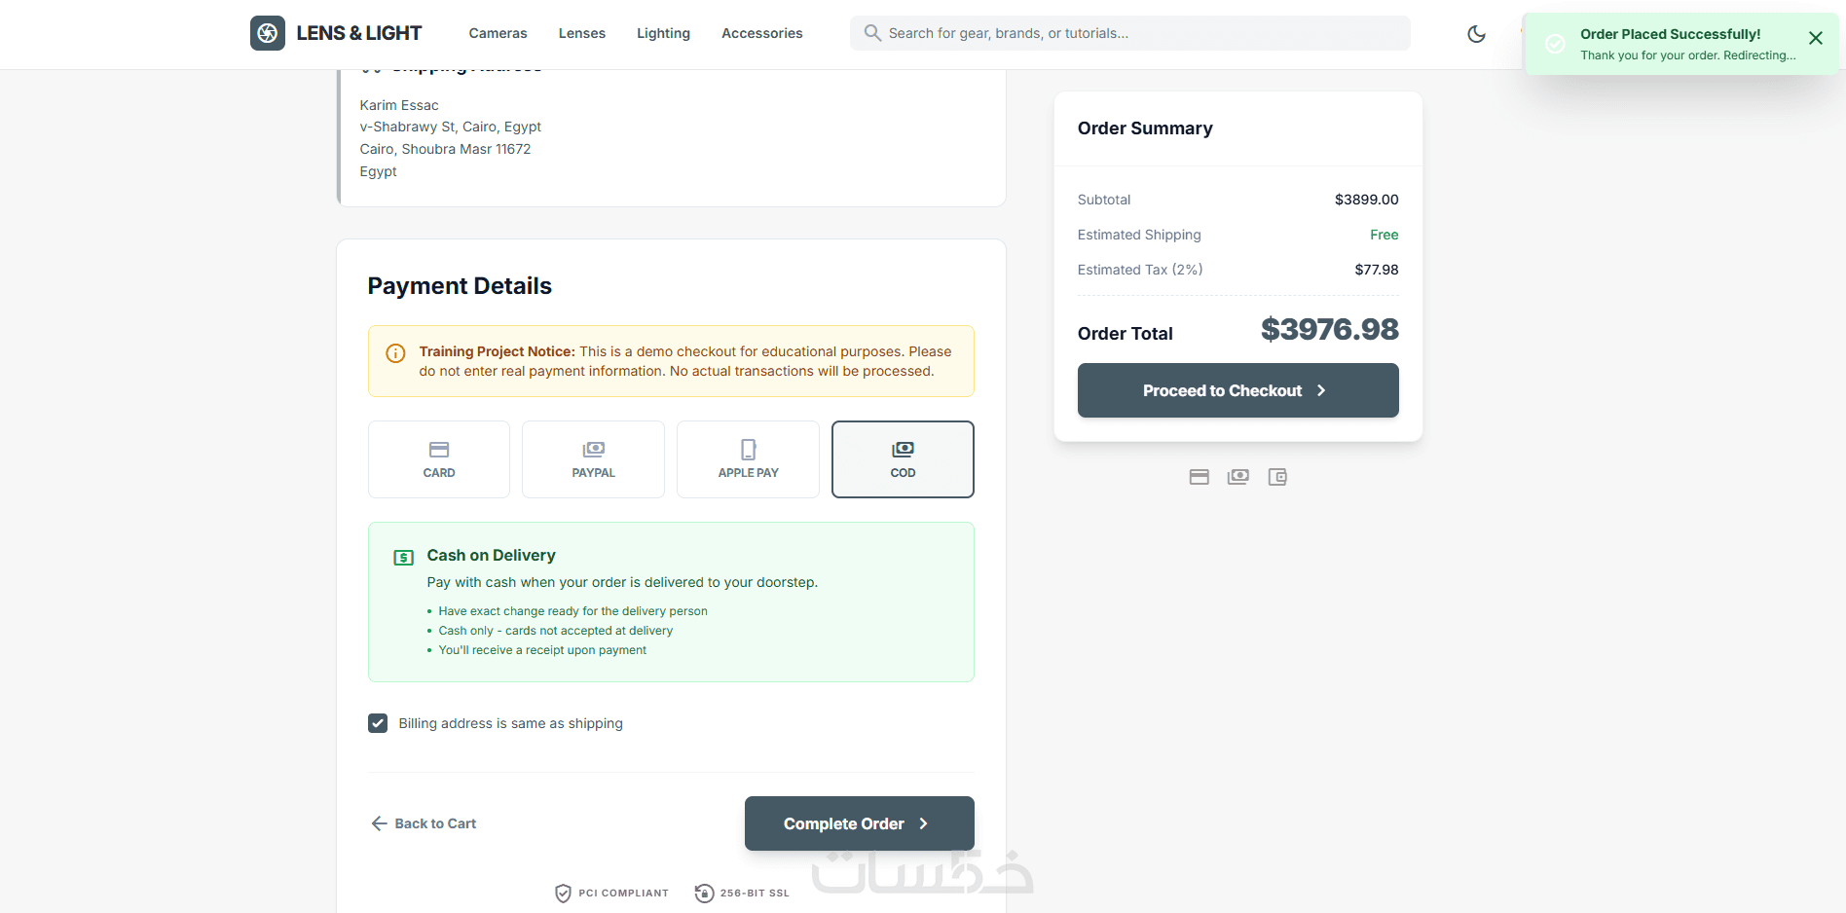This screenshot has width=1846, height=913.
Task: Click the credit card icon under order summary
Action: (1199, 477)
